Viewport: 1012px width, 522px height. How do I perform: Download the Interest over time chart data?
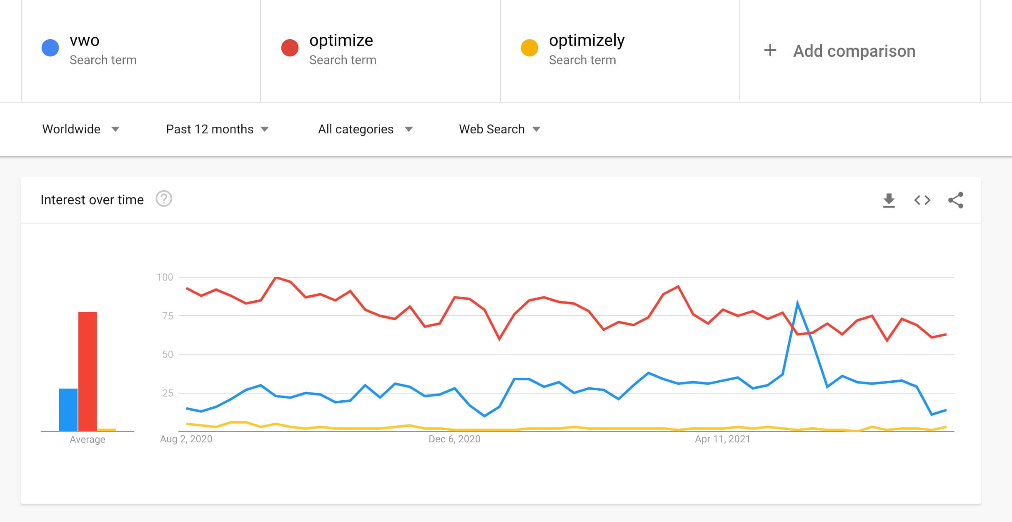889,200
